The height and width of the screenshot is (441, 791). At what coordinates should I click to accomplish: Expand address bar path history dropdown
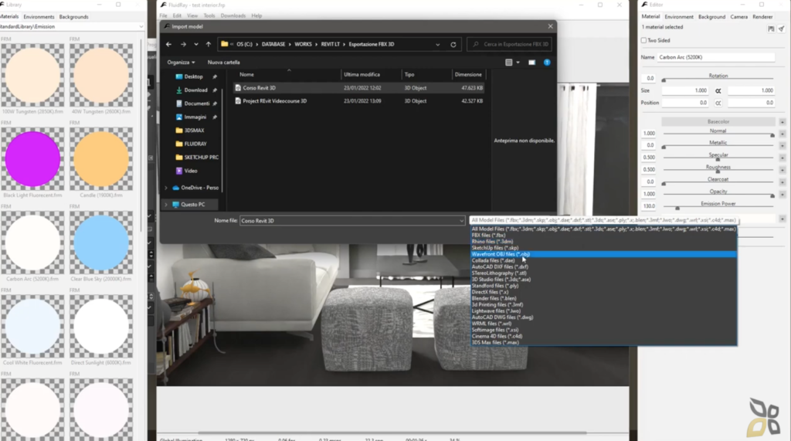(x=437, y=44)
